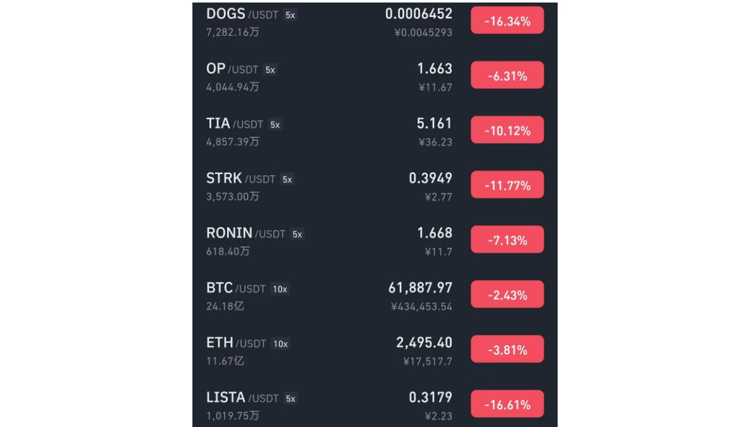The image size is (745, 427).
Task: Tap the -16.61% badge for LISTA
Action: 507,404
